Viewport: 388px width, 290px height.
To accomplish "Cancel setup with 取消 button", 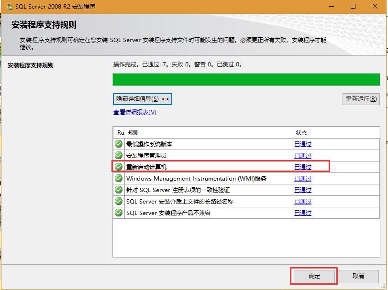I will [358, 276].
